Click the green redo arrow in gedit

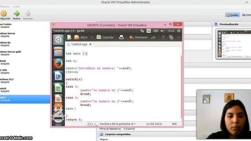click(153, 38)
